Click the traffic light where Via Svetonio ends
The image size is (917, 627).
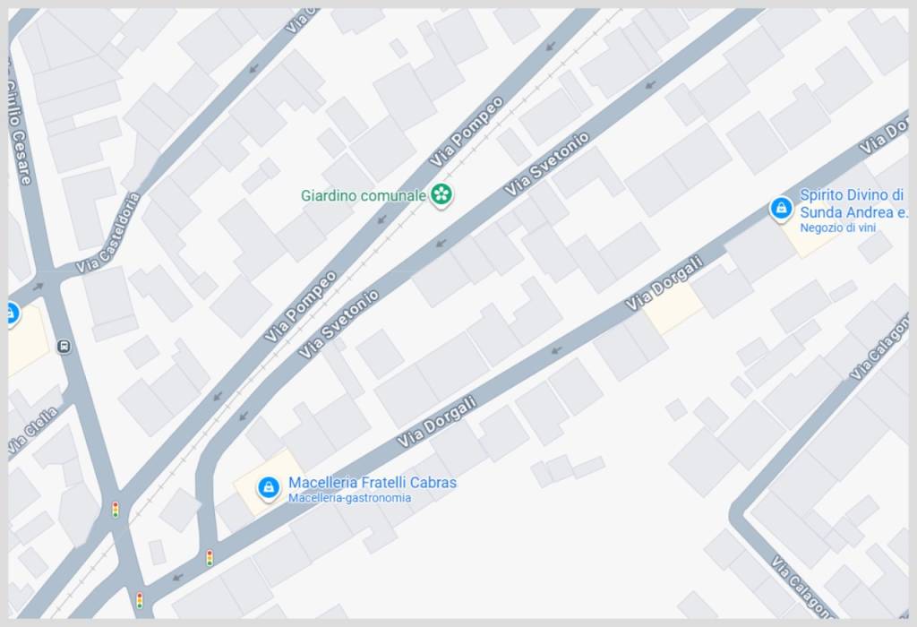click(x=210, y=557)
